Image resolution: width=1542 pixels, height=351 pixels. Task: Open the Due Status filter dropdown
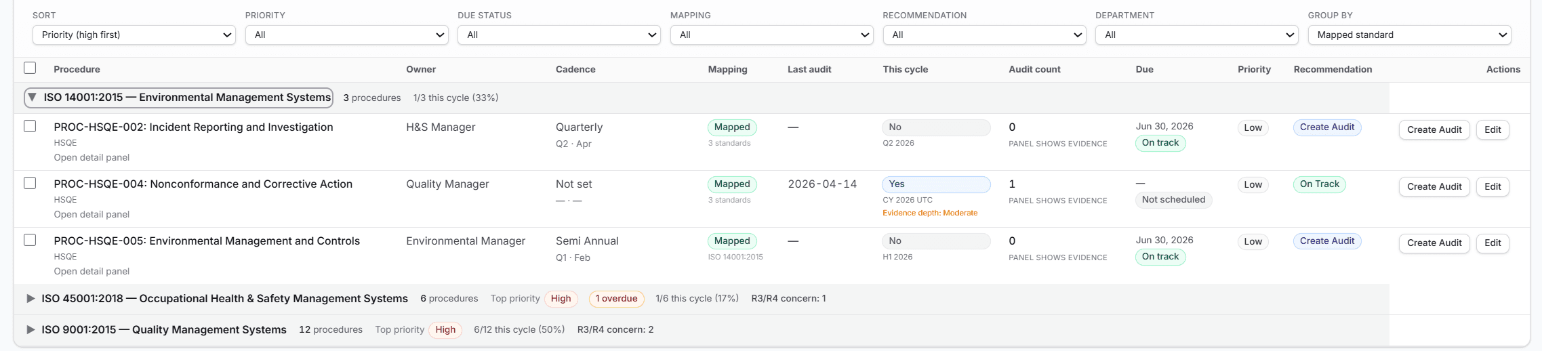pyautogui.click(x=559, y=35)
